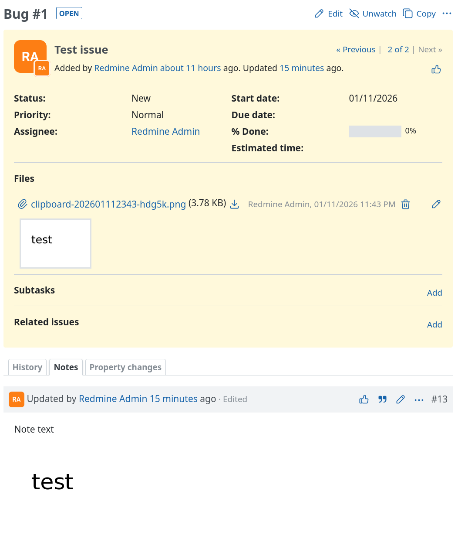The image size is (458, 539).
Task: Like note #13 with thumbs-up
Action: tap(364, 399)
